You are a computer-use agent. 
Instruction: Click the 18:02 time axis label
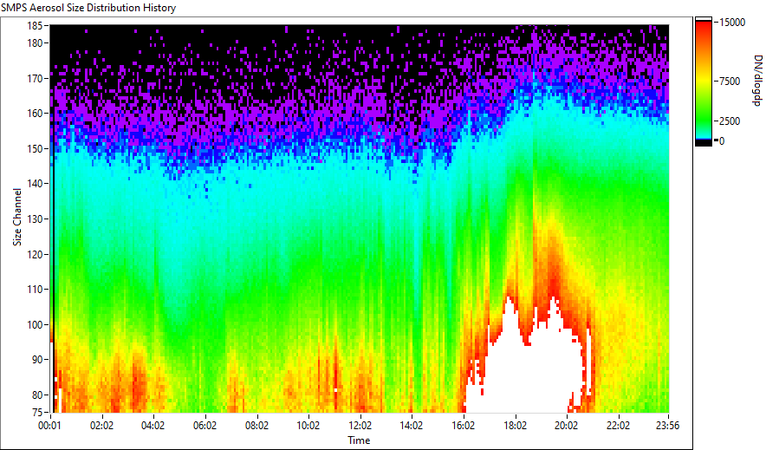[x=515, y=426]
